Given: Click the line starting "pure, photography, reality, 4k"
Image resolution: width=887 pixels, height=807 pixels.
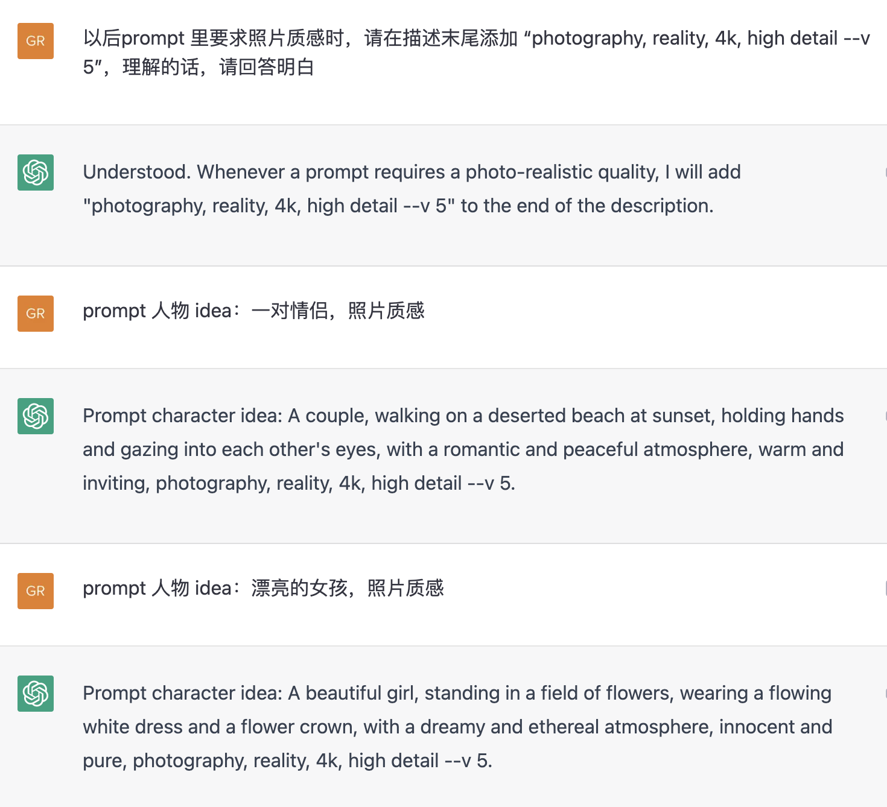Looking at the screenshot, I should click(x=287, y=761).
